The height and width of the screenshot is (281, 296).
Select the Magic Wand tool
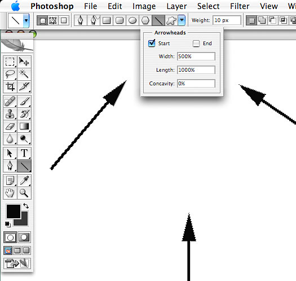pos(24,74)
